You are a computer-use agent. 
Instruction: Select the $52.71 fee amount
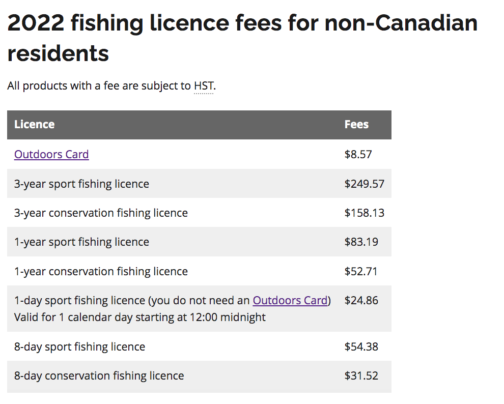[361, 271]
